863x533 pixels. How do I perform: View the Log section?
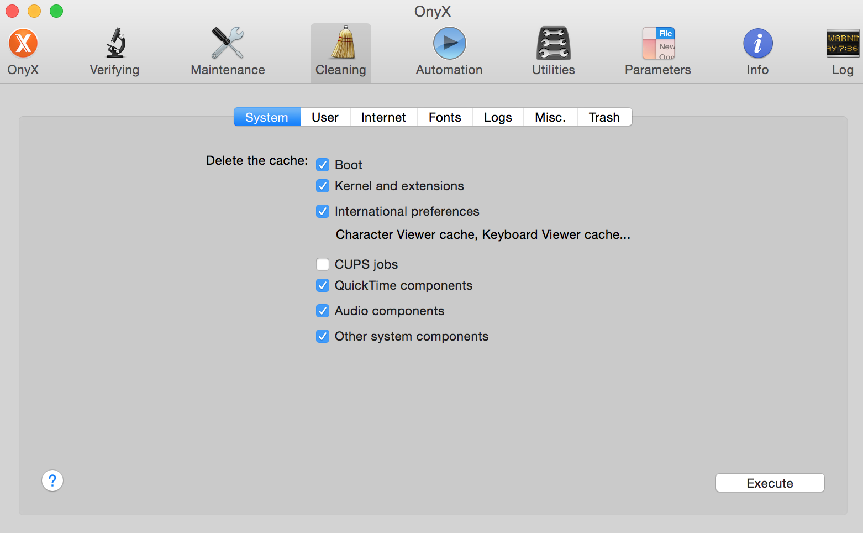843,53
